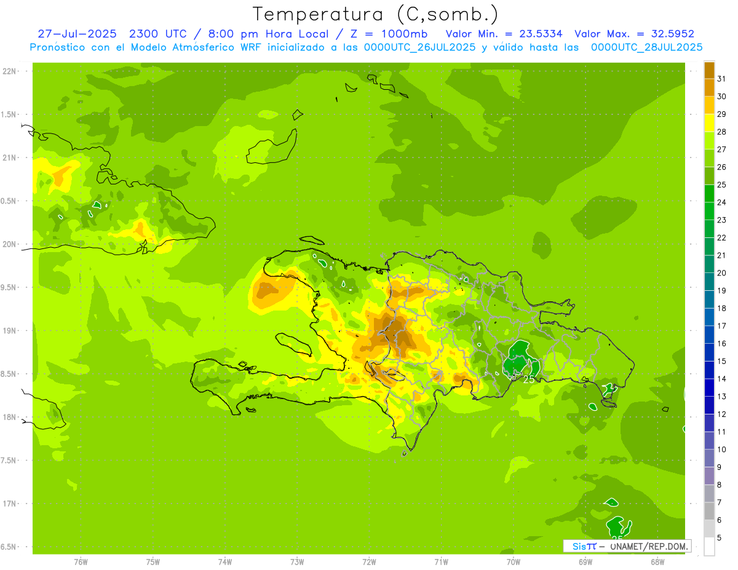Pick the gray swatch between 6 and 7
This screenshot has width=738, height=570.
pyautogui.click(x=709, y=511)
